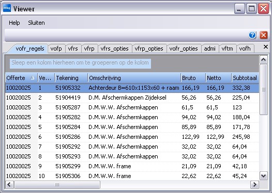The width and height of the screenshot is (272, 193).
Task: Sort by the Netto column header
Action: pyautogui.click(x=218, y=78)
